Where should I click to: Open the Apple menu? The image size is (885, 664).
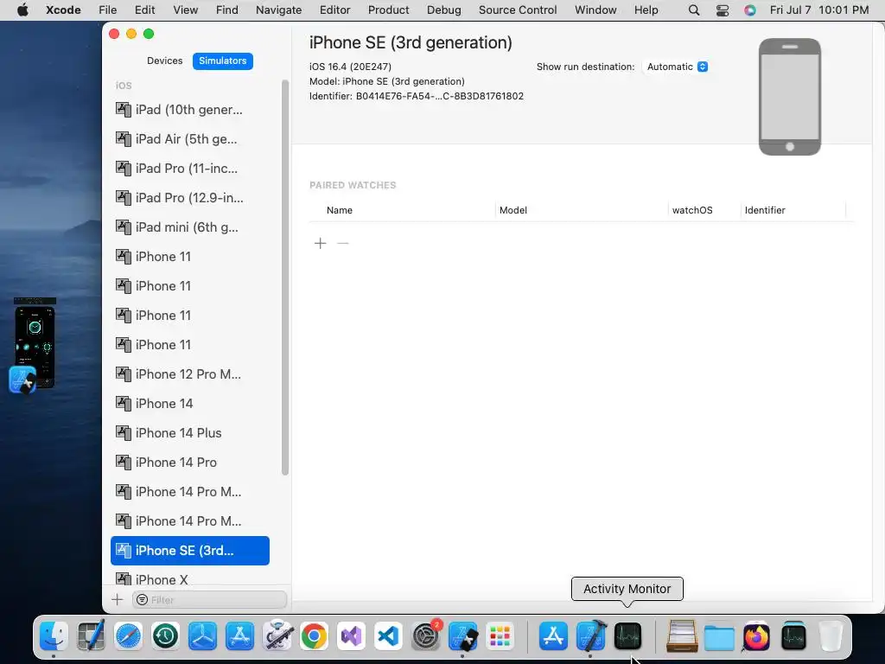click(x=22, y=10)
